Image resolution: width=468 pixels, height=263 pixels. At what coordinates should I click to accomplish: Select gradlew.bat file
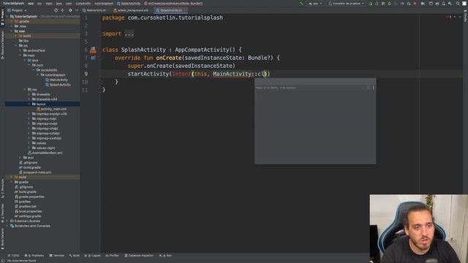tap(28, 206)
